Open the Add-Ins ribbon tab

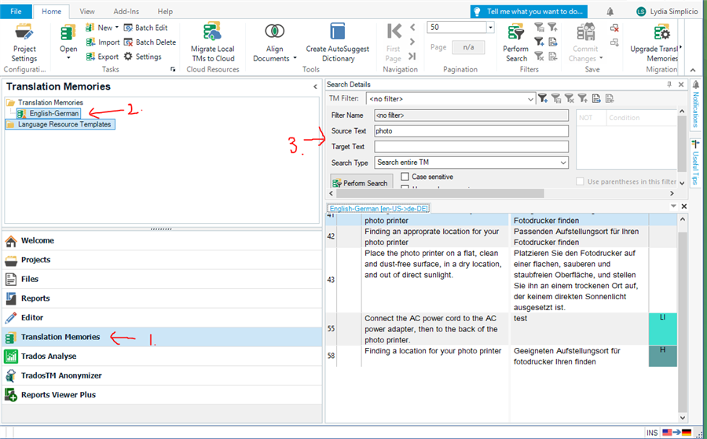(x=125, y=12)
